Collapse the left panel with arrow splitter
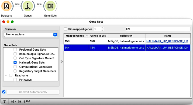This screenshot has width=193, height=105. click(61, 61)
